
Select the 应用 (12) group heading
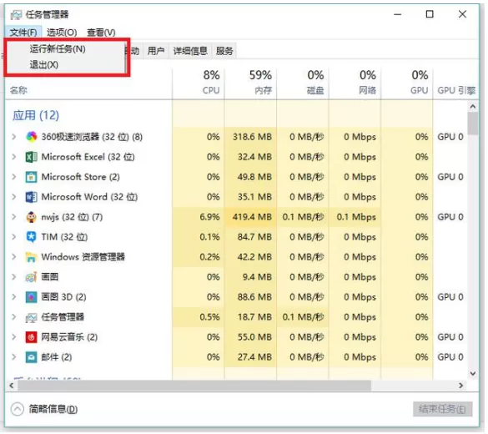36,115
